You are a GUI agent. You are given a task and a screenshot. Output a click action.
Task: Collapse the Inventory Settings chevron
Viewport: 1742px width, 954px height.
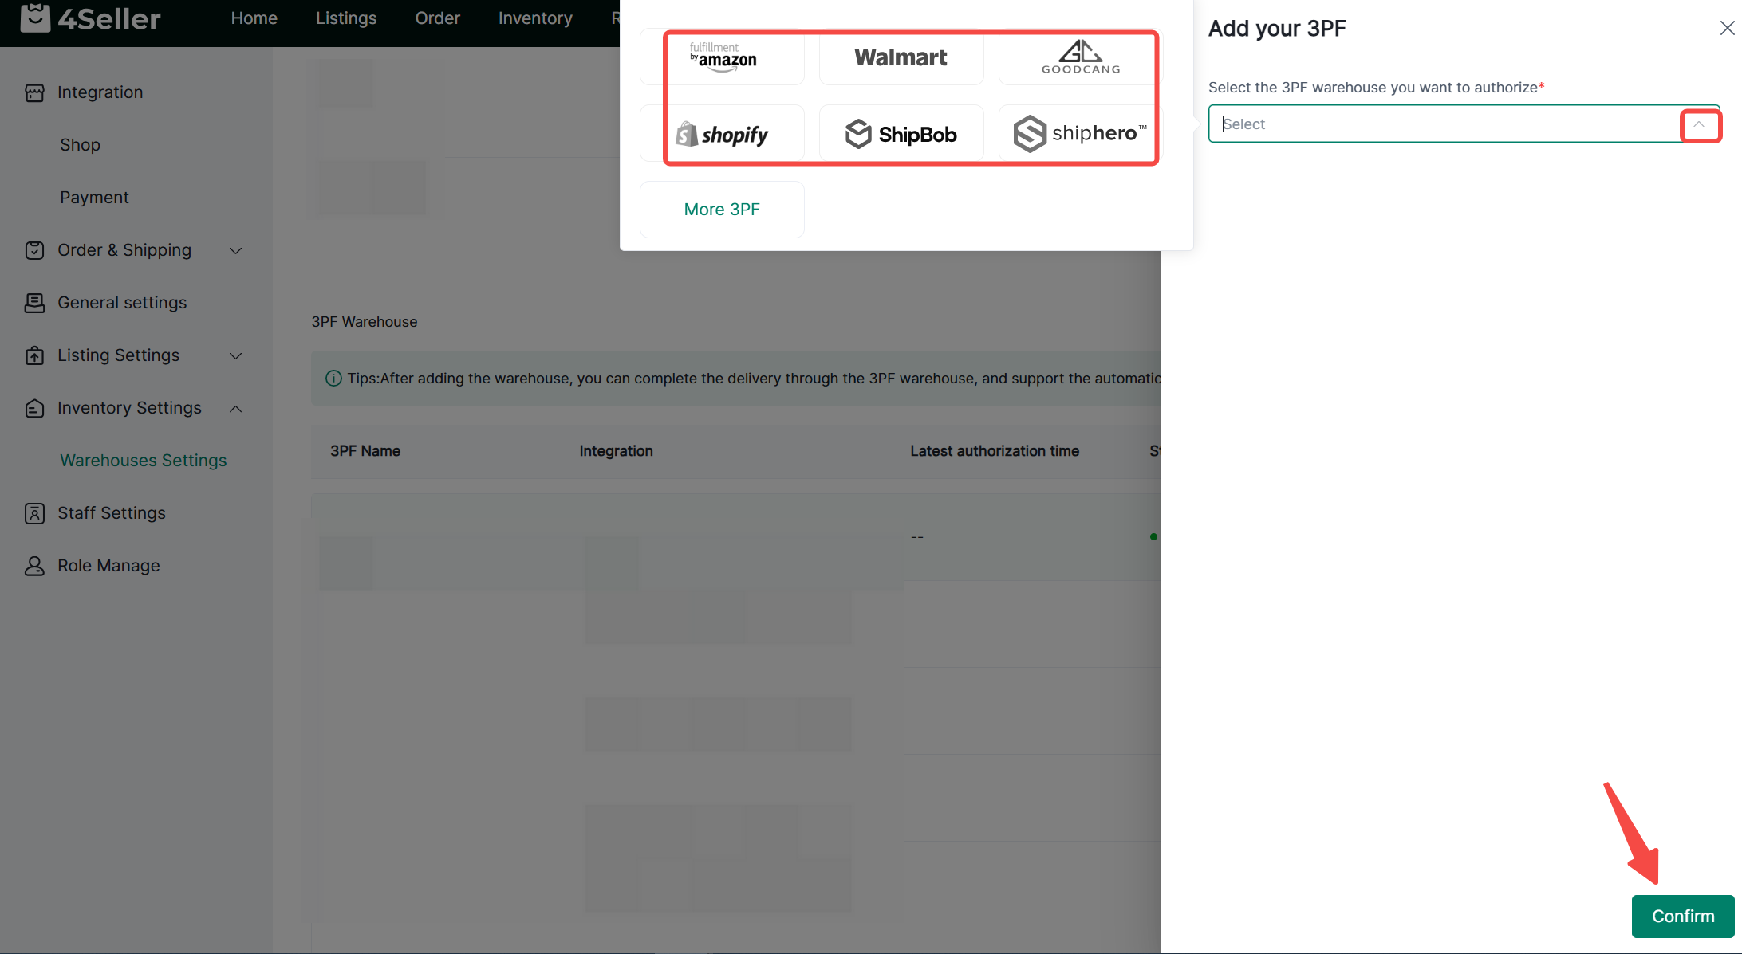[236, 408]
